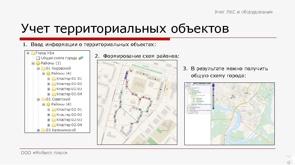Expand the Кластер 01-02 node
This screenshot has height=165, width=295.
pos(49,84)
